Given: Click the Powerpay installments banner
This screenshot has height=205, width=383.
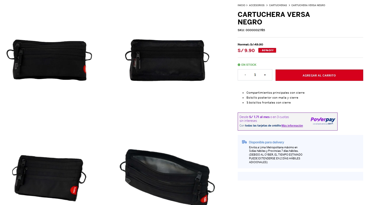Looking at the screenshot, I should click(x=287, y=122).
